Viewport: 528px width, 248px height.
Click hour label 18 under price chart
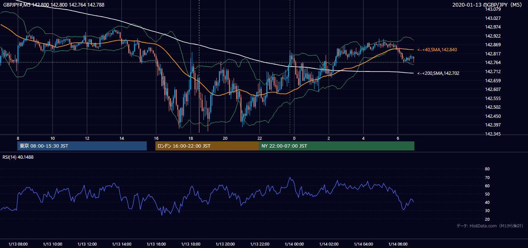[190, 138]
